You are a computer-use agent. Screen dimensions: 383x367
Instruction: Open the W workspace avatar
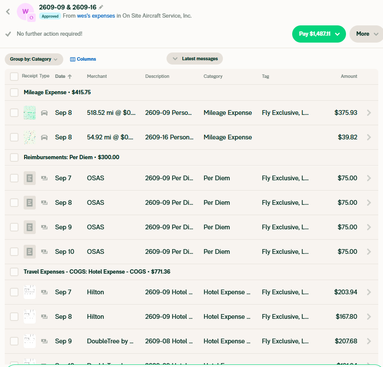point(25,12)
